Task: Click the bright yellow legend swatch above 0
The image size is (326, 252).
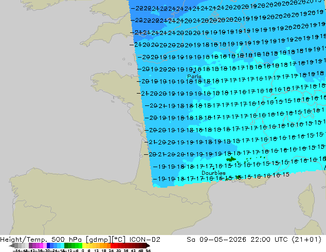Action: coord(84,245)
